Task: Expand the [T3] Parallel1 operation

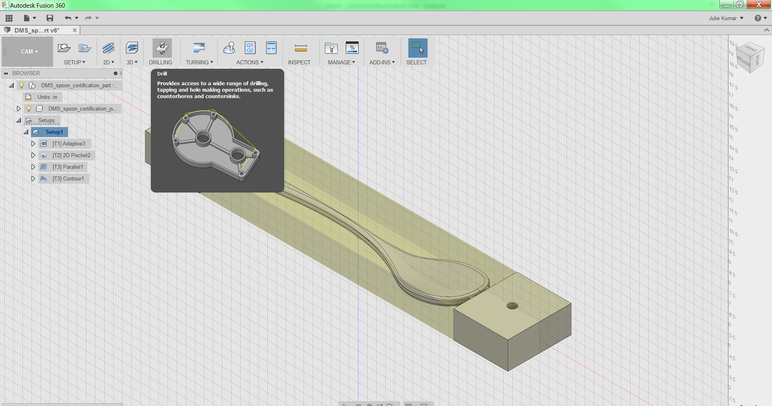Action: 33,167
